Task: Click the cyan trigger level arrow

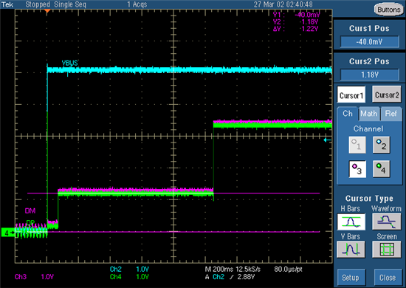Action: [327, 140]
